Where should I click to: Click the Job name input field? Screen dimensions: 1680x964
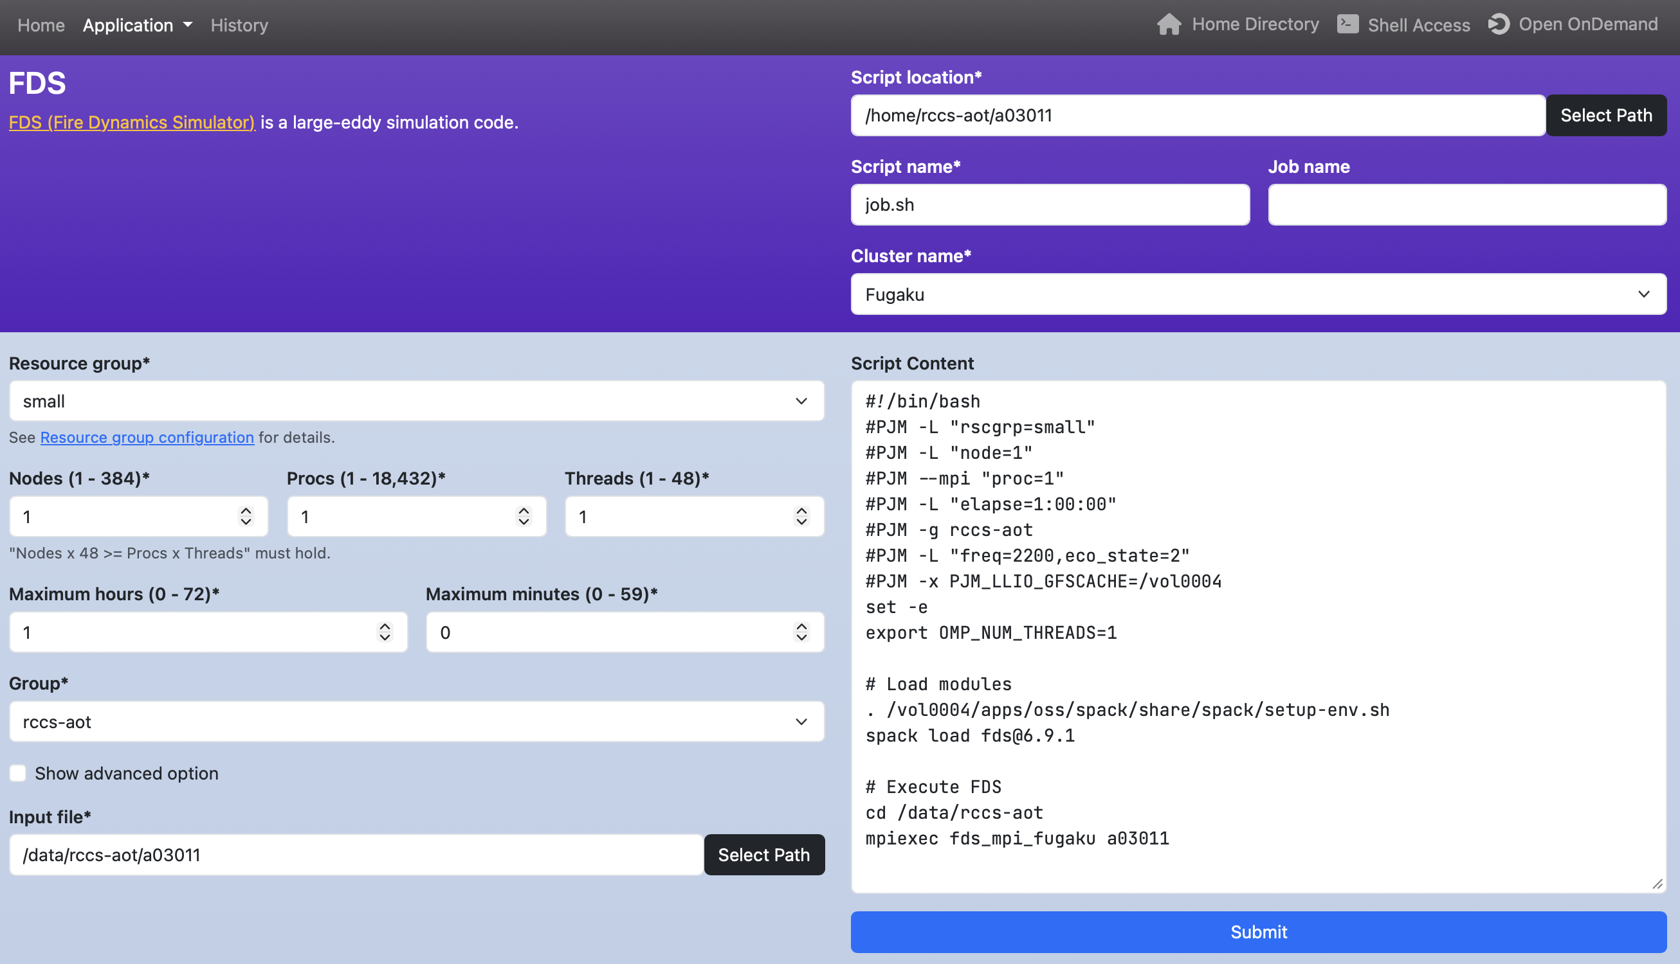[x=1466, y=204]
